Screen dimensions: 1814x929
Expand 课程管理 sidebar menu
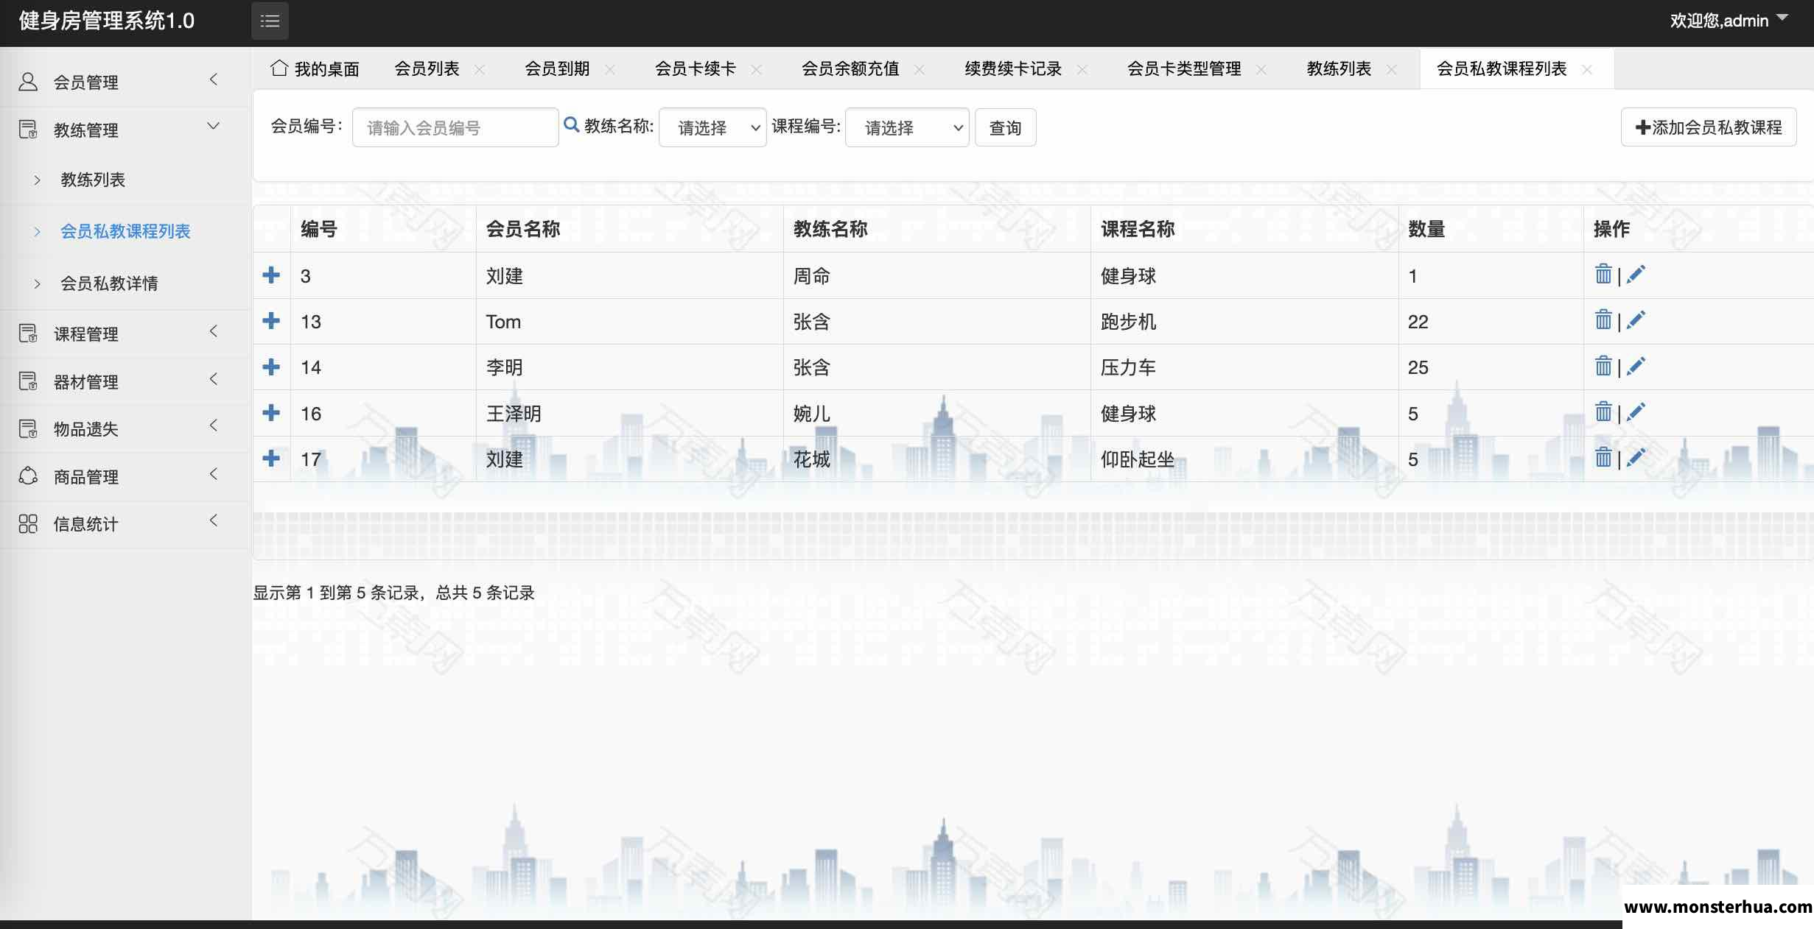coord(125,333)
